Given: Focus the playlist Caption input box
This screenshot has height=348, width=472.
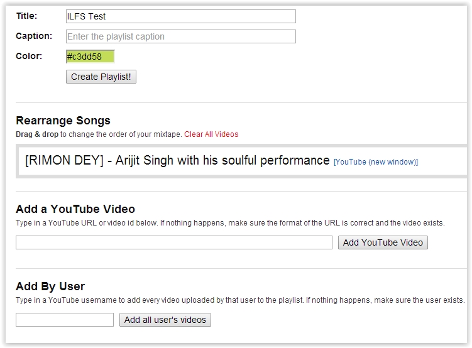Looking at the screenshot, I should [x=180, y=36].
